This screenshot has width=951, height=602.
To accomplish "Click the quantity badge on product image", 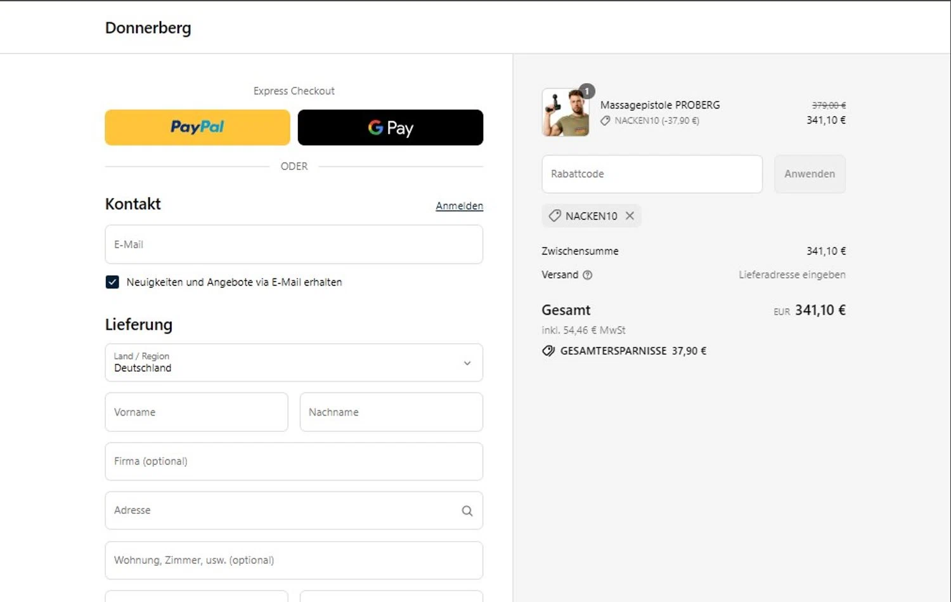I will (587, 91).
